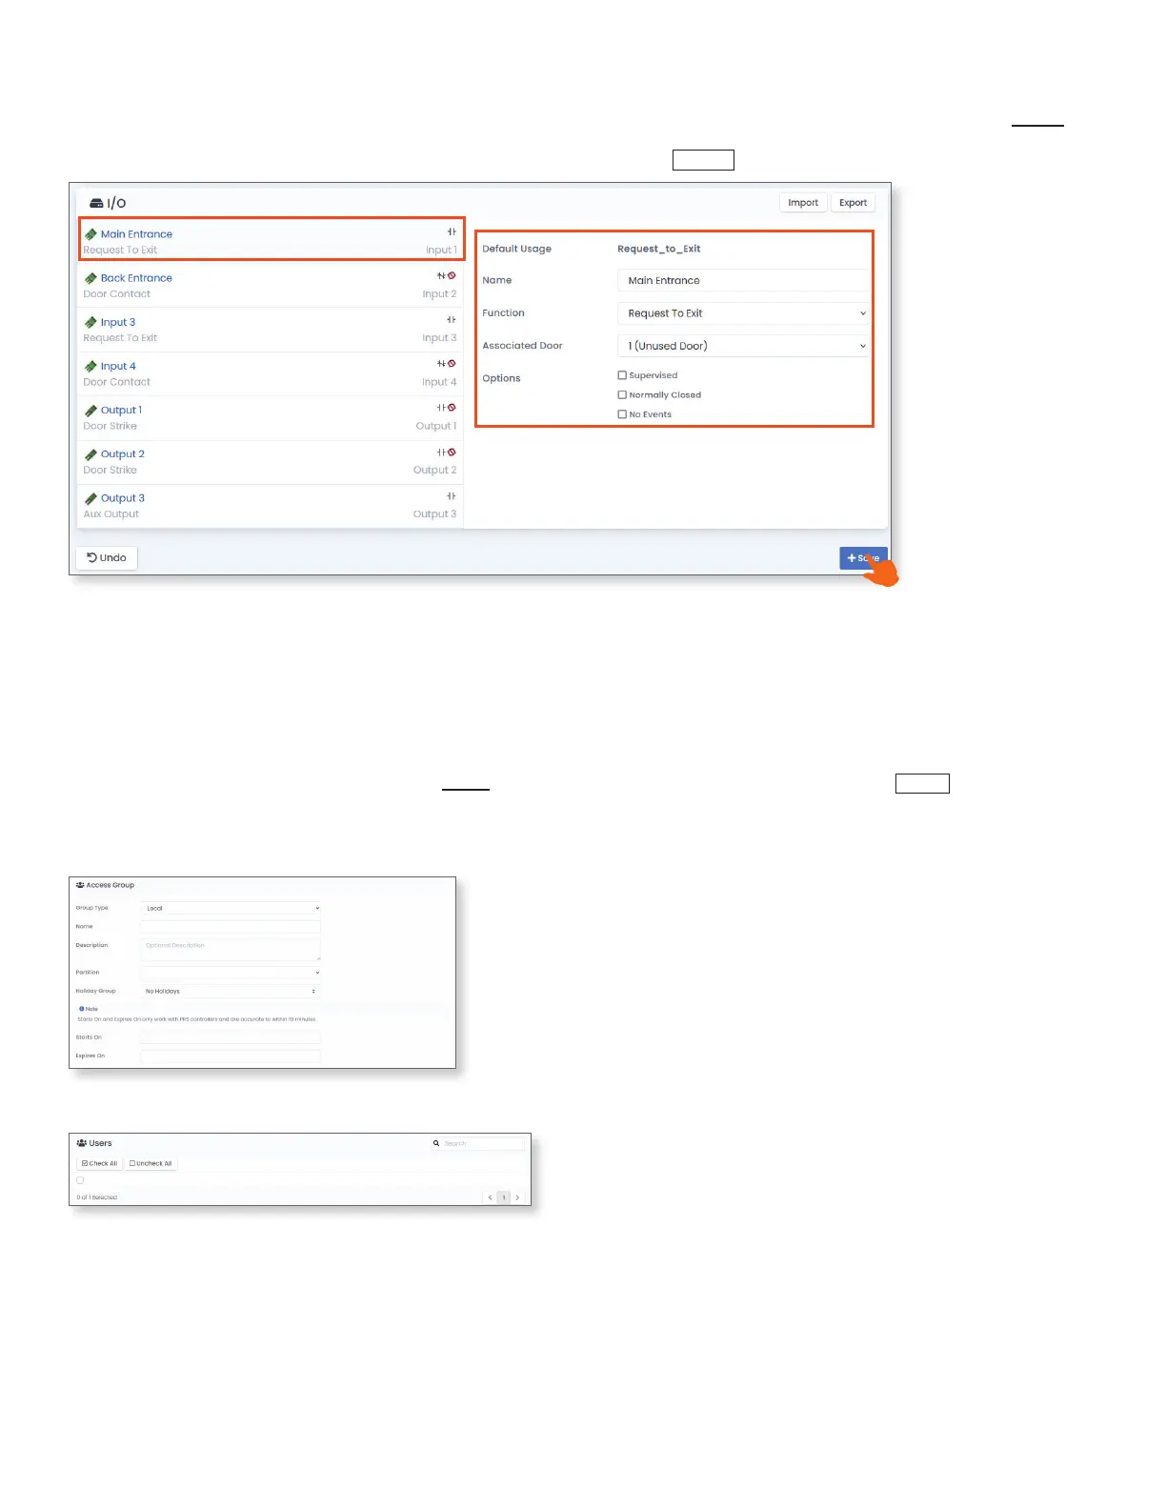Click the '0 of 1 Selected' text
Screen dimensions: 1166x1509
[97, 1197]
